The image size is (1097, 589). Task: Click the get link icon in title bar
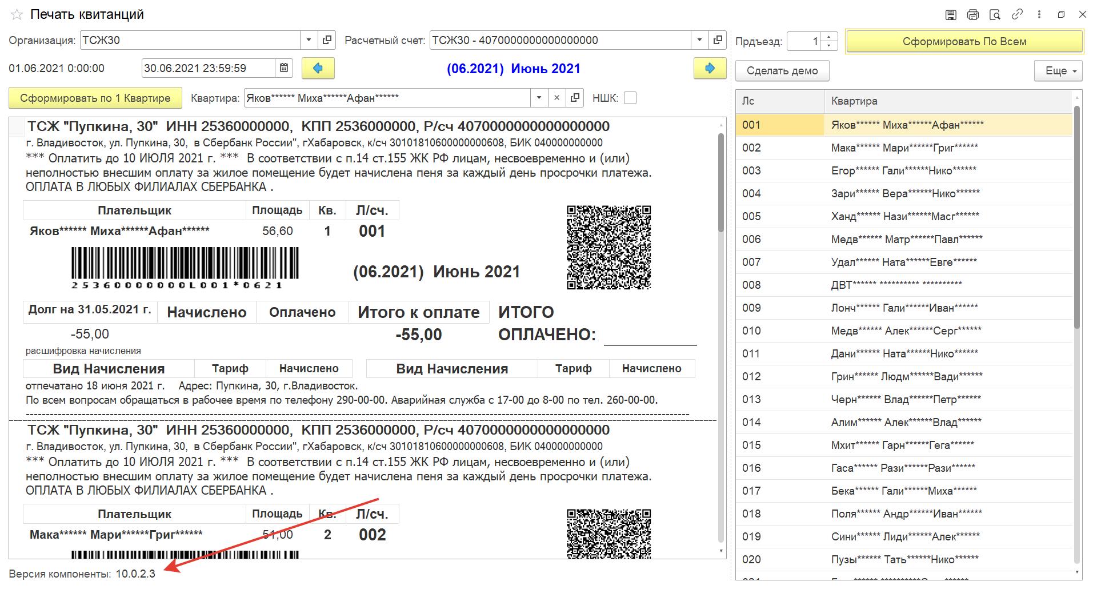1017,15
